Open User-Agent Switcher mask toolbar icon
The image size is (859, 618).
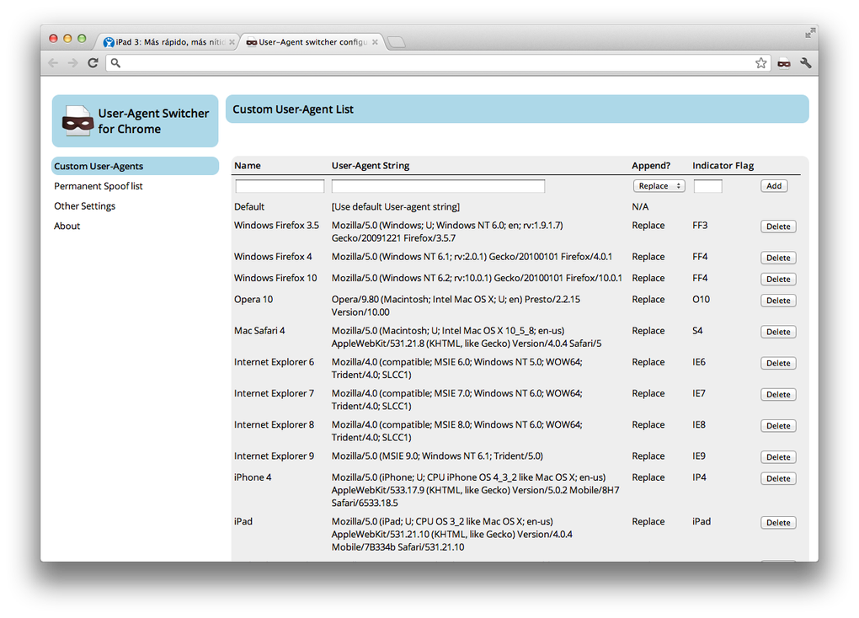[784, 63]
